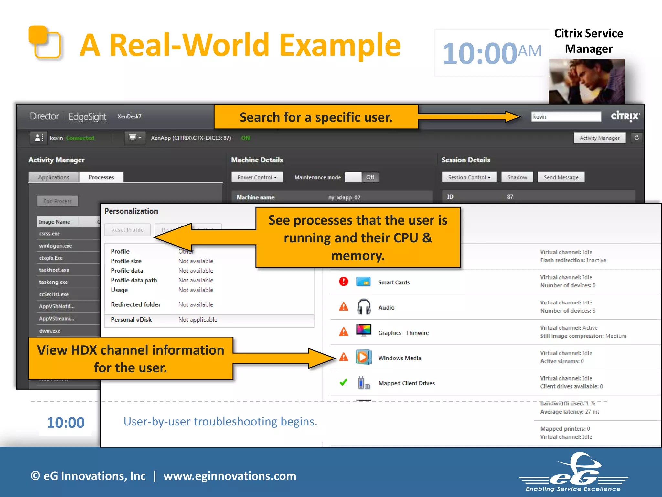Click the Shadow button
This screenshot has height=497, width=662.
[x=517, y=177]
